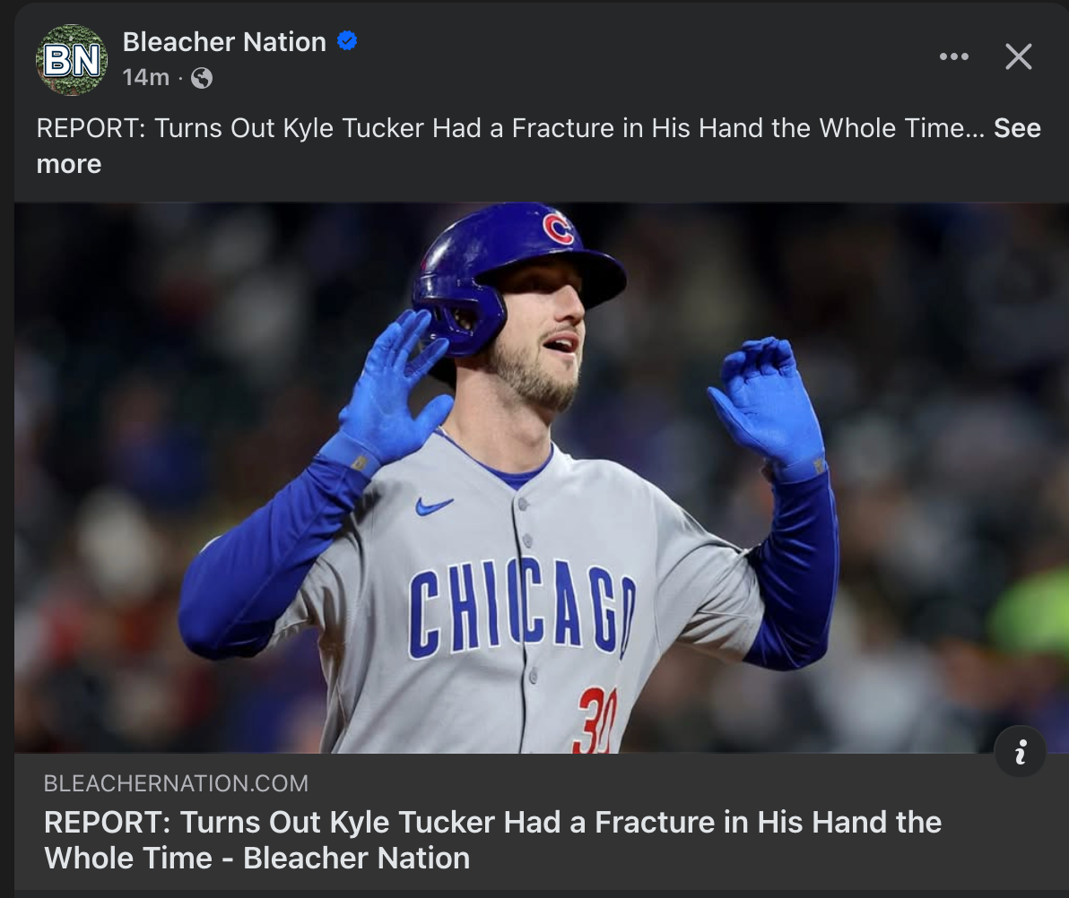Dismiss the post with the X button
1069x898 pixels.
coord(1018,57)
